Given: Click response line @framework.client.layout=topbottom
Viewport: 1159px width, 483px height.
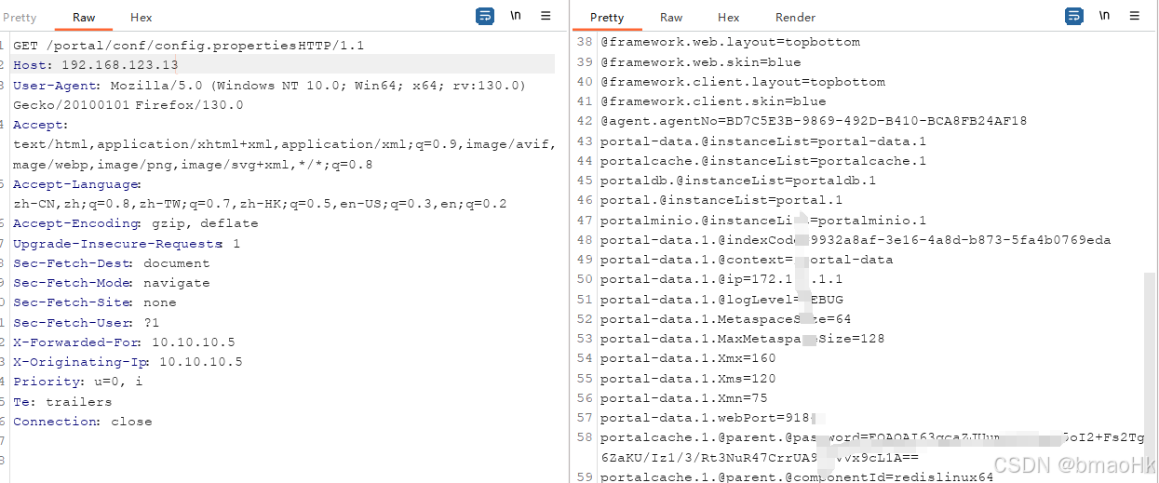Looking at the screenshot, I should pos(743,82).
